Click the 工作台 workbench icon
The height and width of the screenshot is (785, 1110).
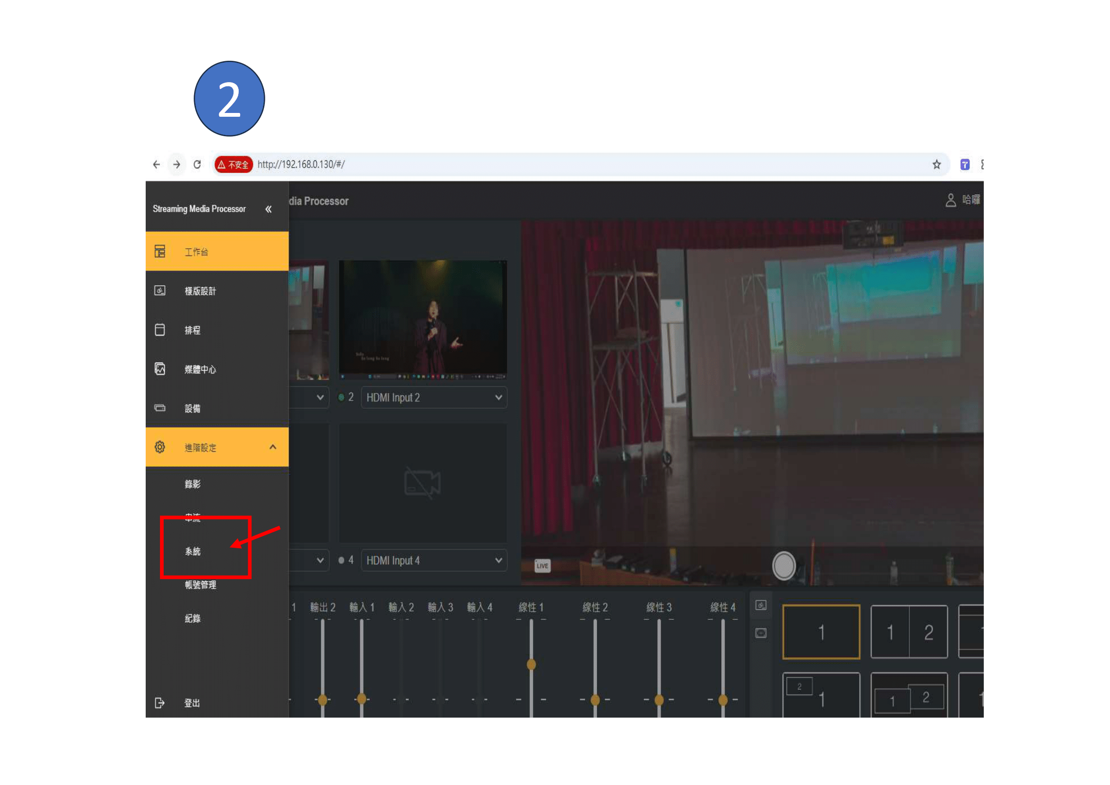pos(160,252)
